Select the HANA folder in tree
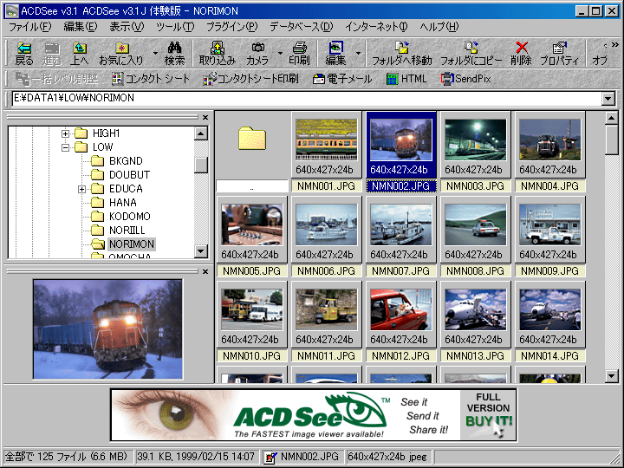This screenshot has width=624, height=468. tap(123, 203)
